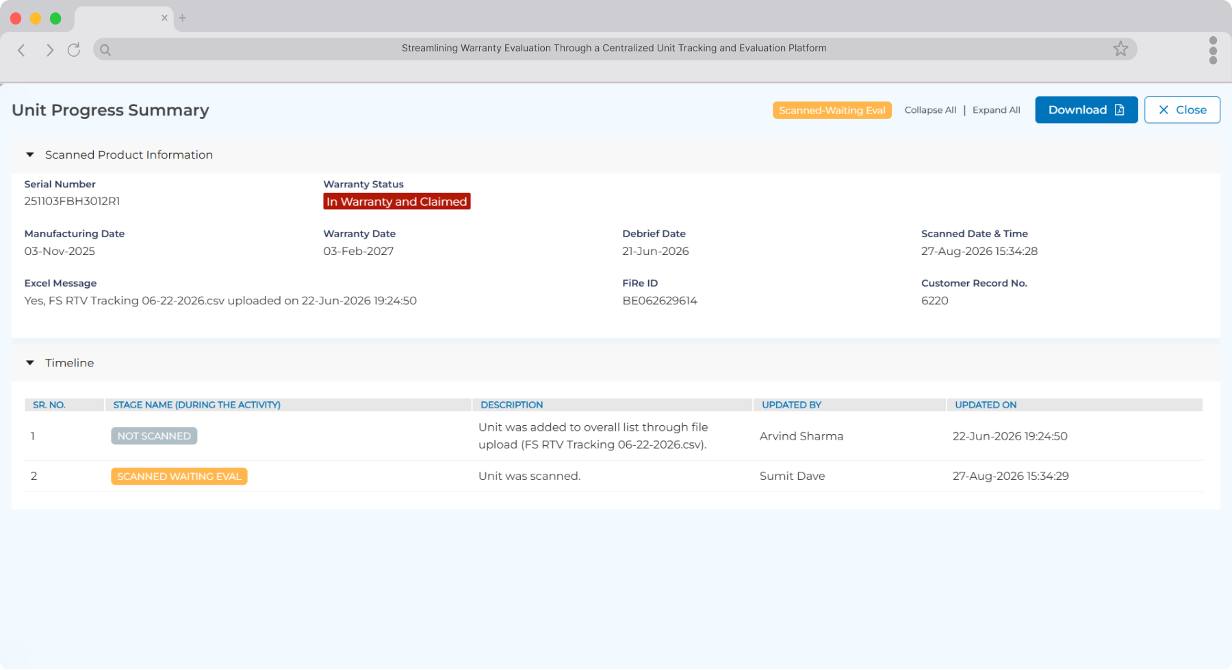The image size is (1232, 670).
Task: Click the STAGE NAME column header
Action: click(x=196, y=405)
